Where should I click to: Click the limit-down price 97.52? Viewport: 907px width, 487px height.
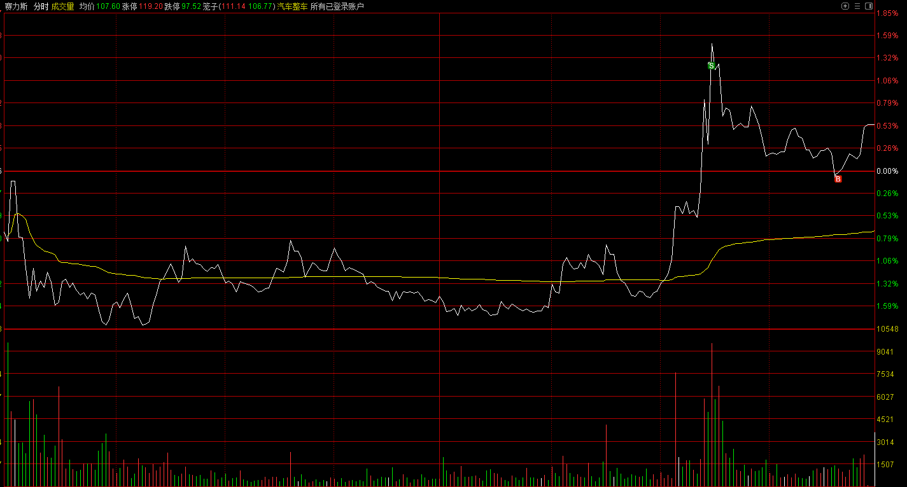coord(191,6)
